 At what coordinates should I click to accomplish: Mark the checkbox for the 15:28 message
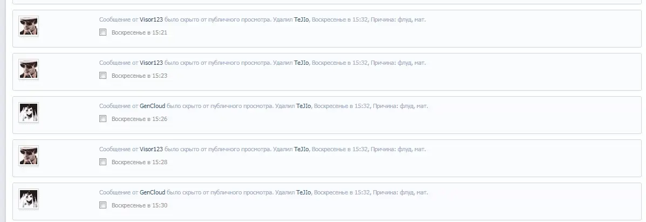[x=103, y=162]
